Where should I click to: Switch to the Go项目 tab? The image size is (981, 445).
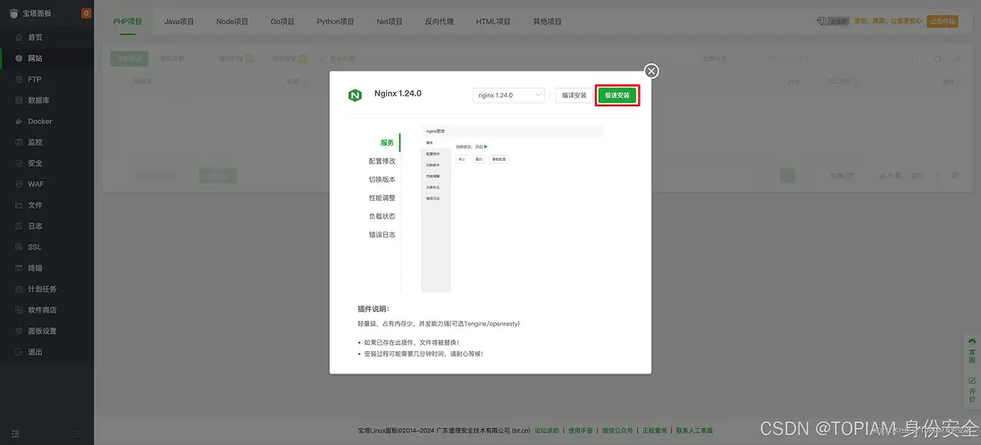pyautogui.click(x=282, y=21)
